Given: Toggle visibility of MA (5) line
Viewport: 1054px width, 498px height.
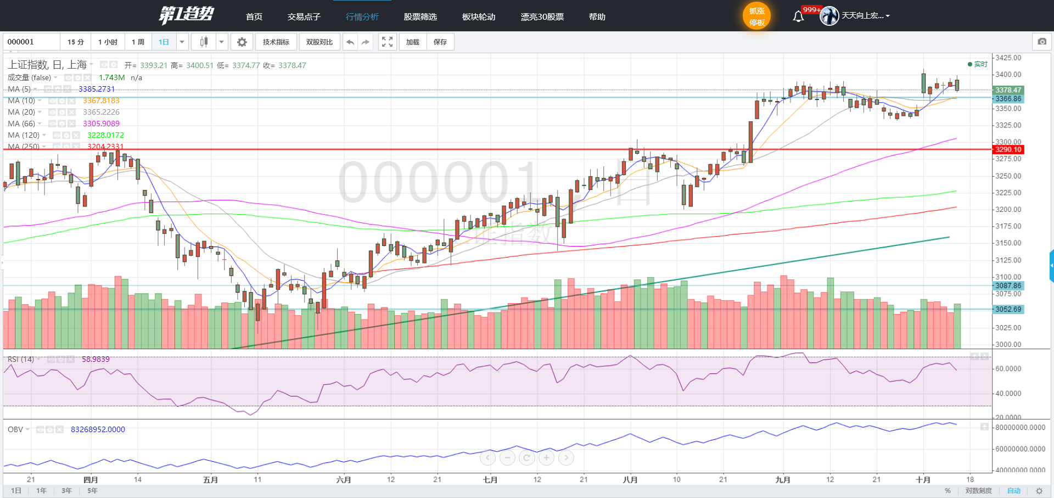Looking at the screenshot, I should pos(48,89).
